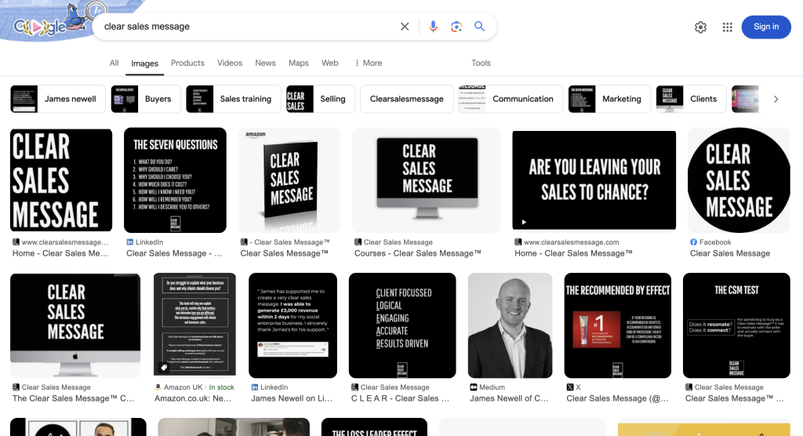This screenshot has height=436, width=803.
Task: Filter results by the 'James newell' chip
Action: 56,99
